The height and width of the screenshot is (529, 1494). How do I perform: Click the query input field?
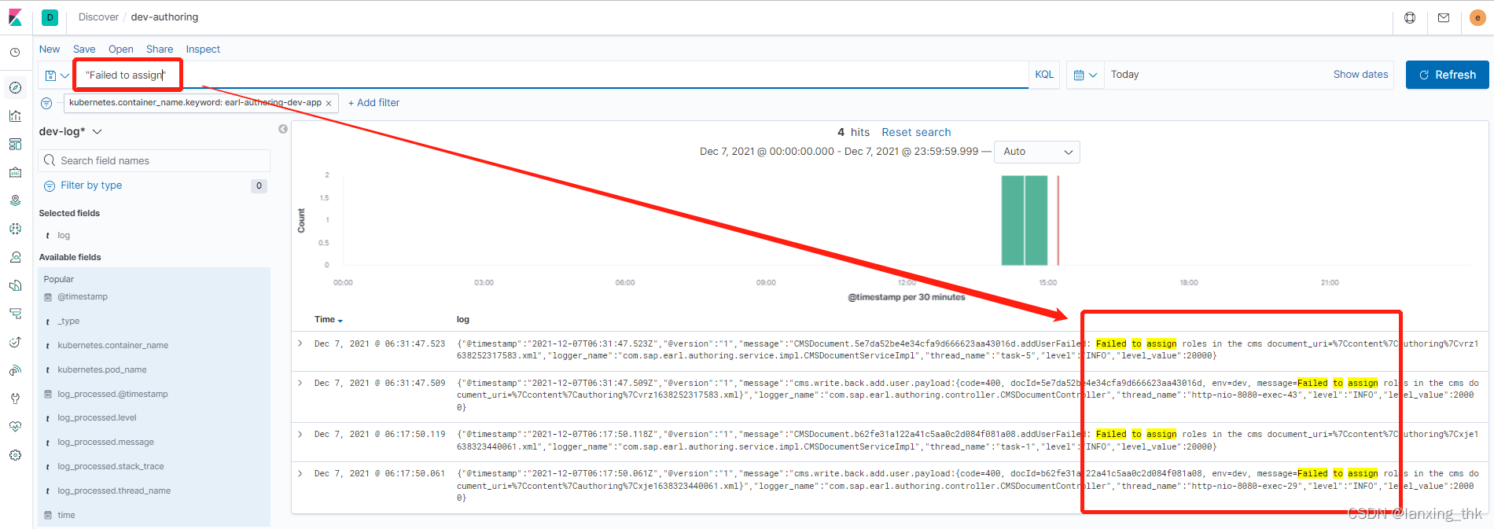pos(550,75)
